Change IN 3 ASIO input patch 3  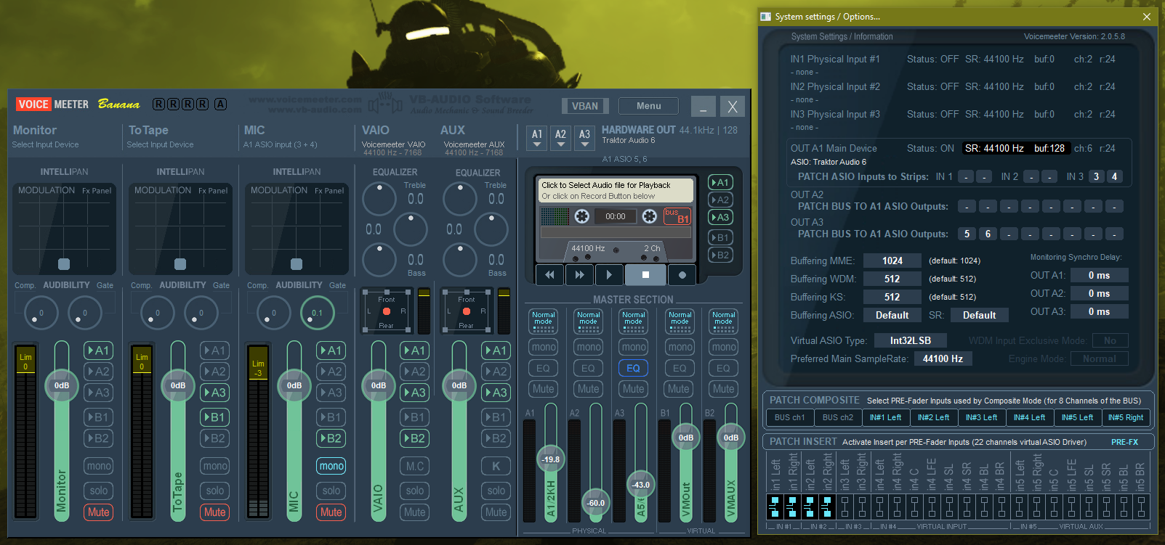(1096, 176)
